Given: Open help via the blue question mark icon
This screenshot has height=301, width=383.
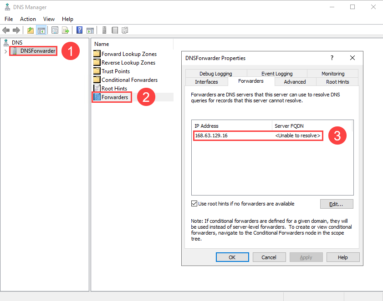Looking at the screenshot, I should [x=79, y=30].
